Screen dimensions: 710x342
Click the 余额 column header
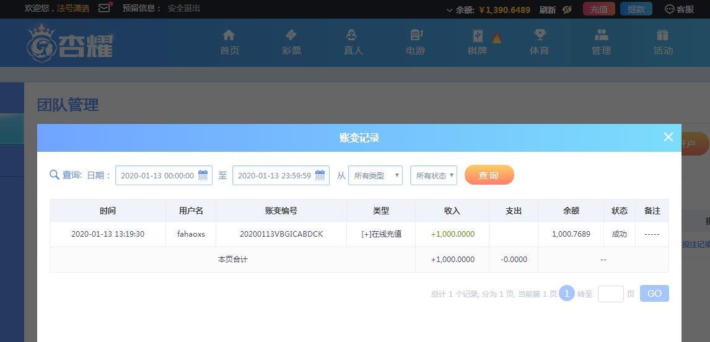[571, 211]
